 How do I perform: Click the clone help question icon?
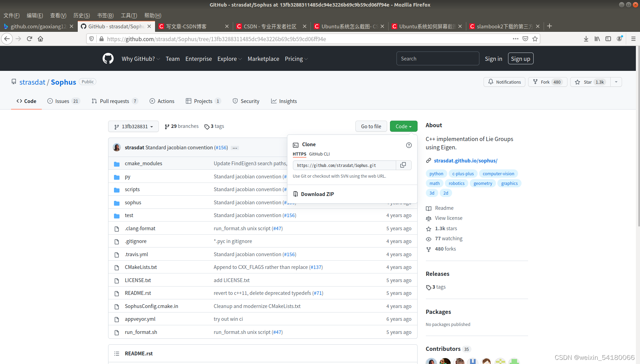[x=409, y=145]
